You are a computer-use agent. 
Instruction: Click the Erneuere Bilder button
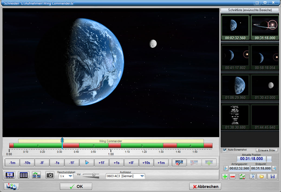(267, 150)
